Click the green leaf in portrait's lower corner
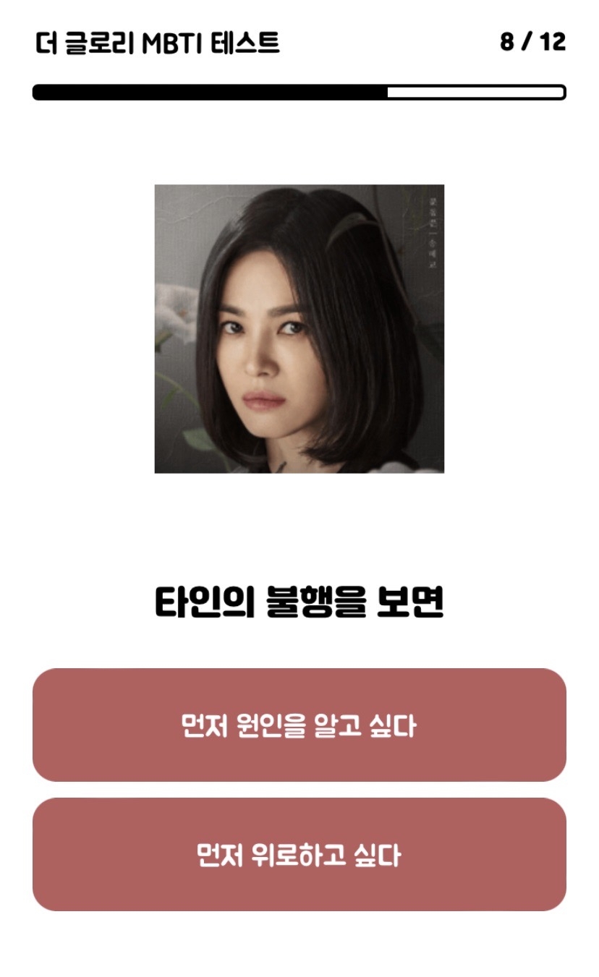 point(197,438)
